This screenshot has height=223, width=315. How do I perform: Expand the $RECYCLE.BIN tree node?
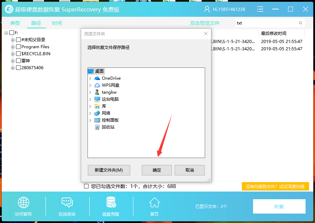click(13, 54)
